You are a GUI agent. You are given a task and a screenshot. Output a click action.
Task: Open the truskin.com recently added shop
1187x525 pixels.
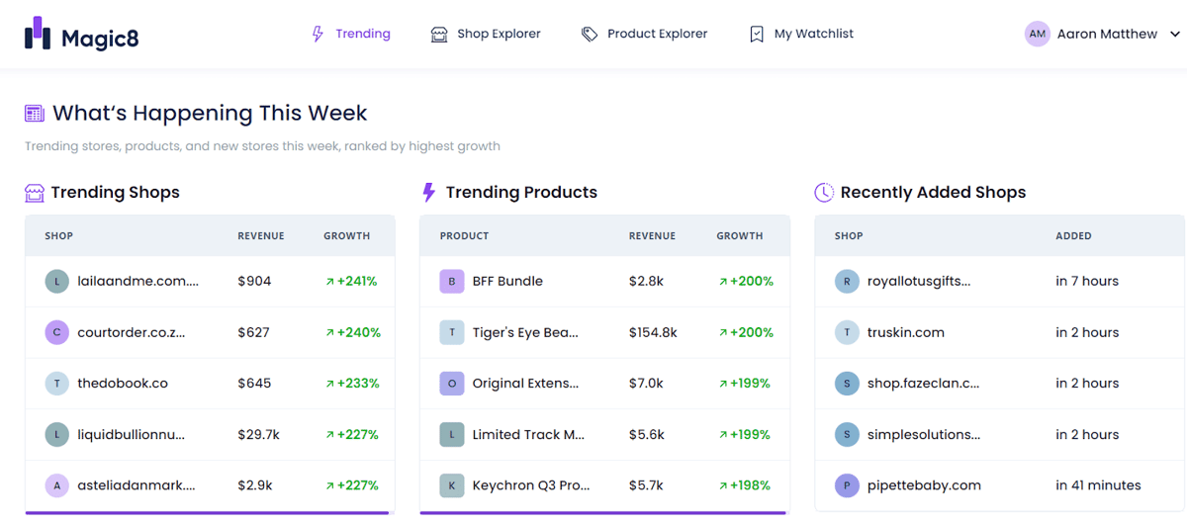[x=999, y=332]
